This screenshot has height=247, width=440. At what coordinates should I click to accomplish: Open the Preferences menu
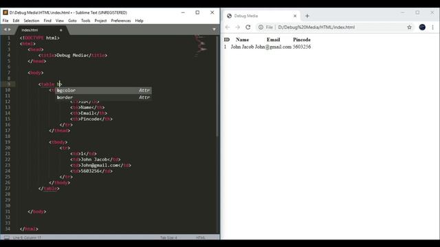pyautogui.click(x=121, y=21)
